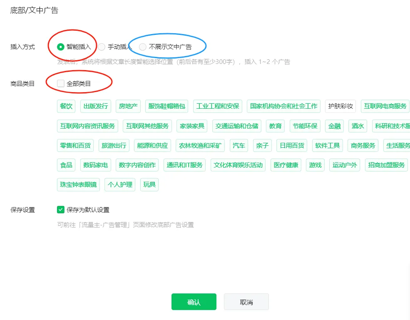Click the 底部/文中广告 dialog title
The width and height of the screenshot is (410, 320).
[x=34, y=10]
